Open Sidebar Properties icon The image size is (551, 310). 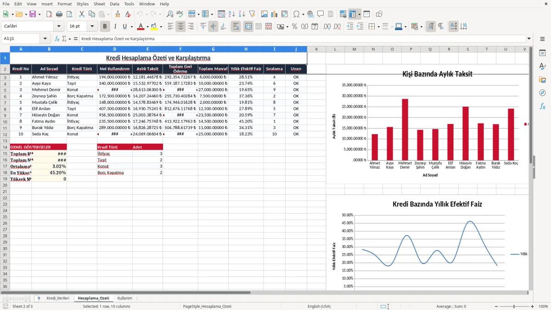tap(542, 53)
